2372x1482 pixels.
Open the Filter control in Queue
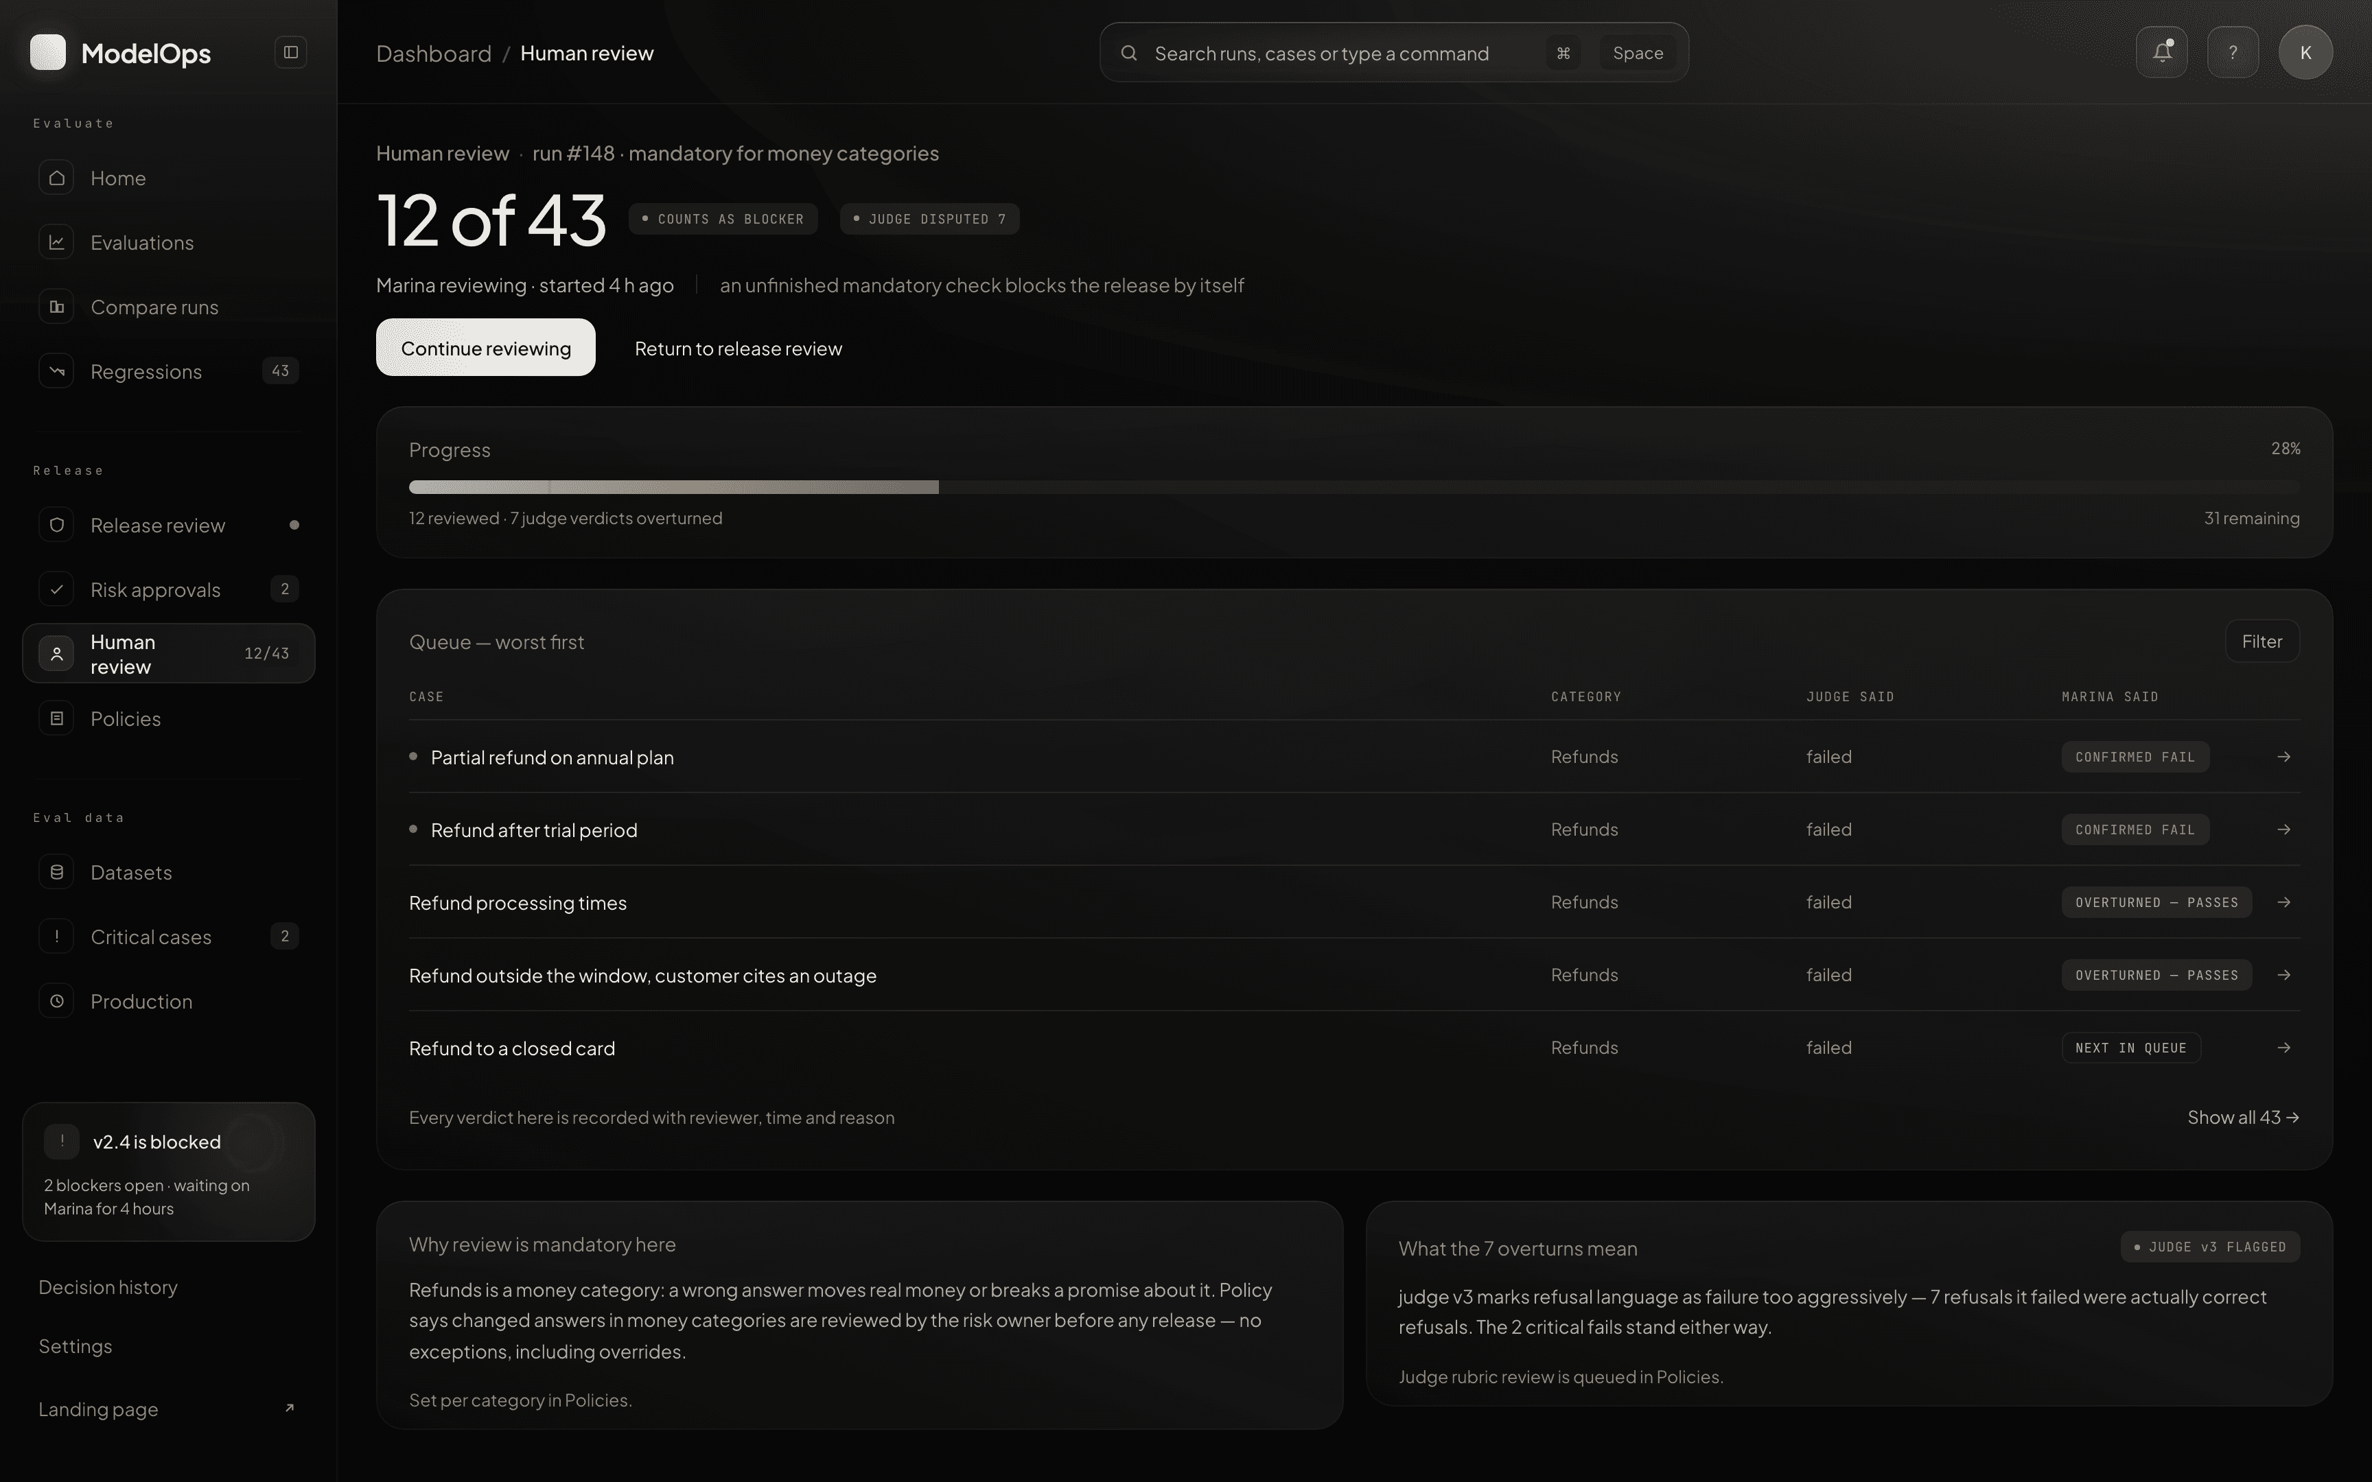(2262, 641)
